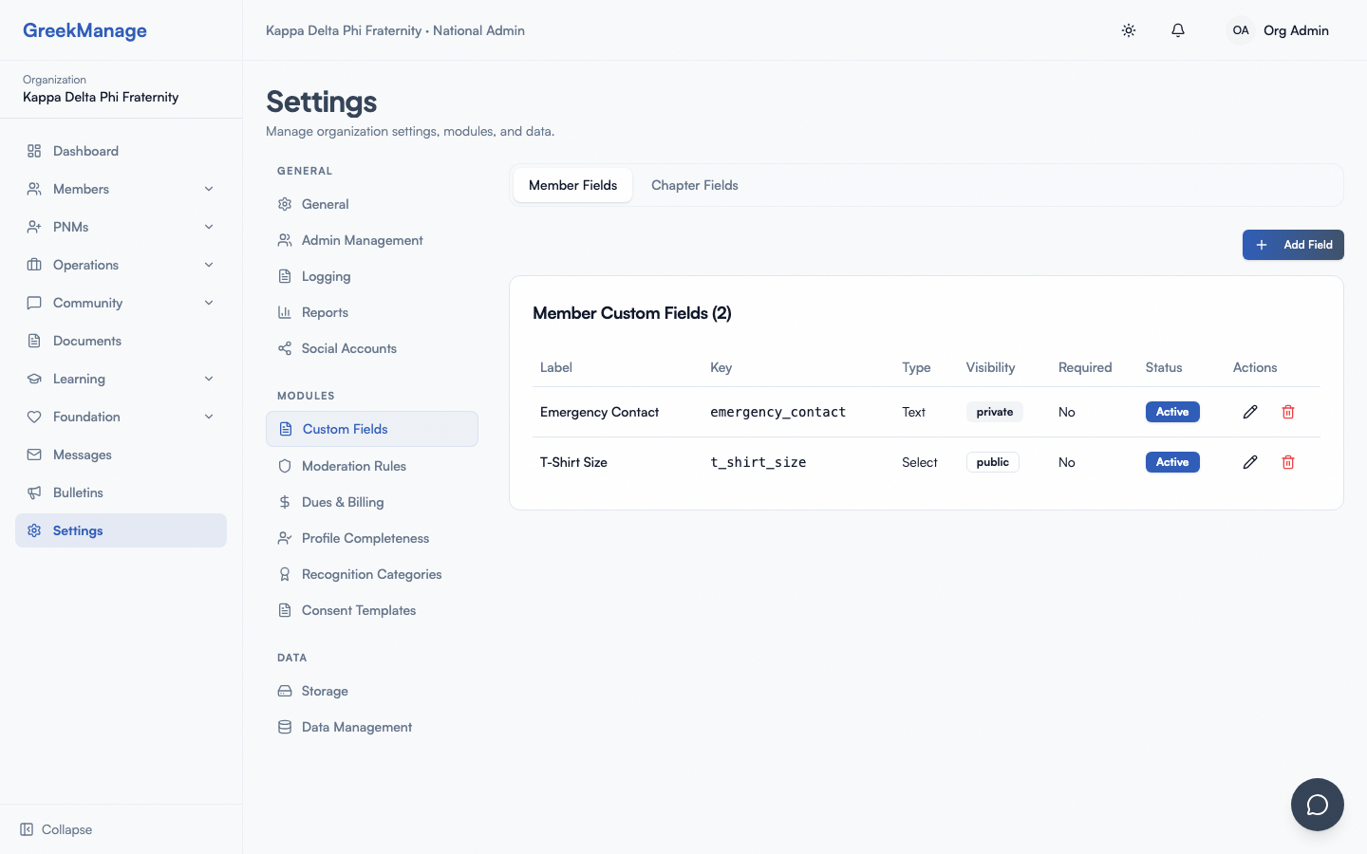Toggle the Active status on Emergency Contact
Viewport: 1367px width, 854px height.
(x=1172, y=412)
